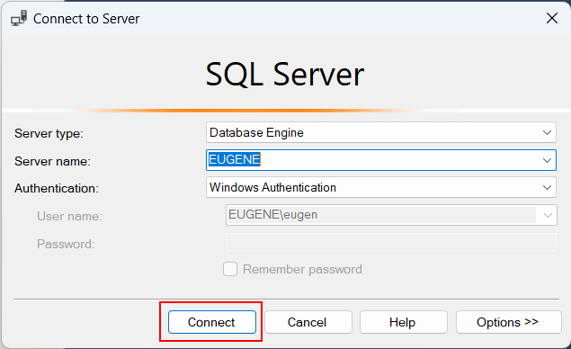
Task: Open the Server type dropdown arrow
Action: (547, 132)
